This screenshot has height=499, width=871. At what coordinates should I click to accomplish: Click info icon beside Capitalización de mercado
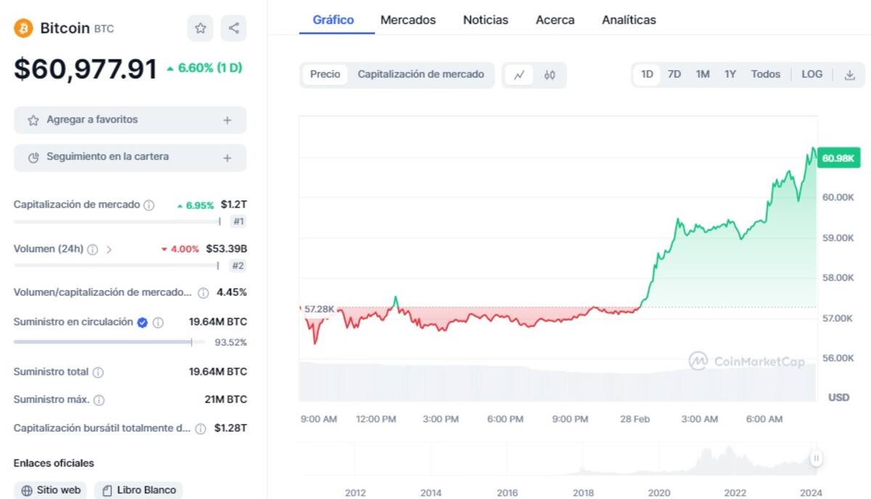tap(149, 205)
